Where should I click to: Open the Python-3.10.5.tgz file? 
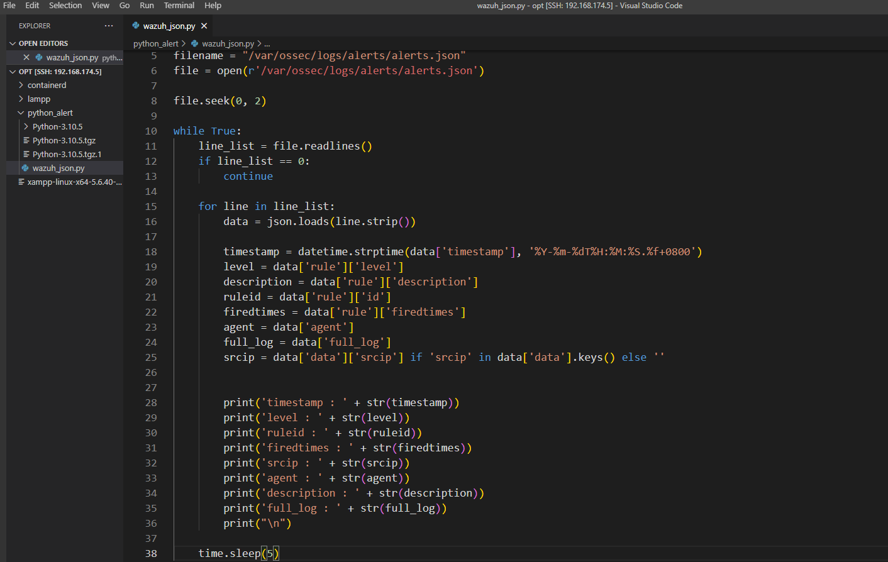coord(64,140)
